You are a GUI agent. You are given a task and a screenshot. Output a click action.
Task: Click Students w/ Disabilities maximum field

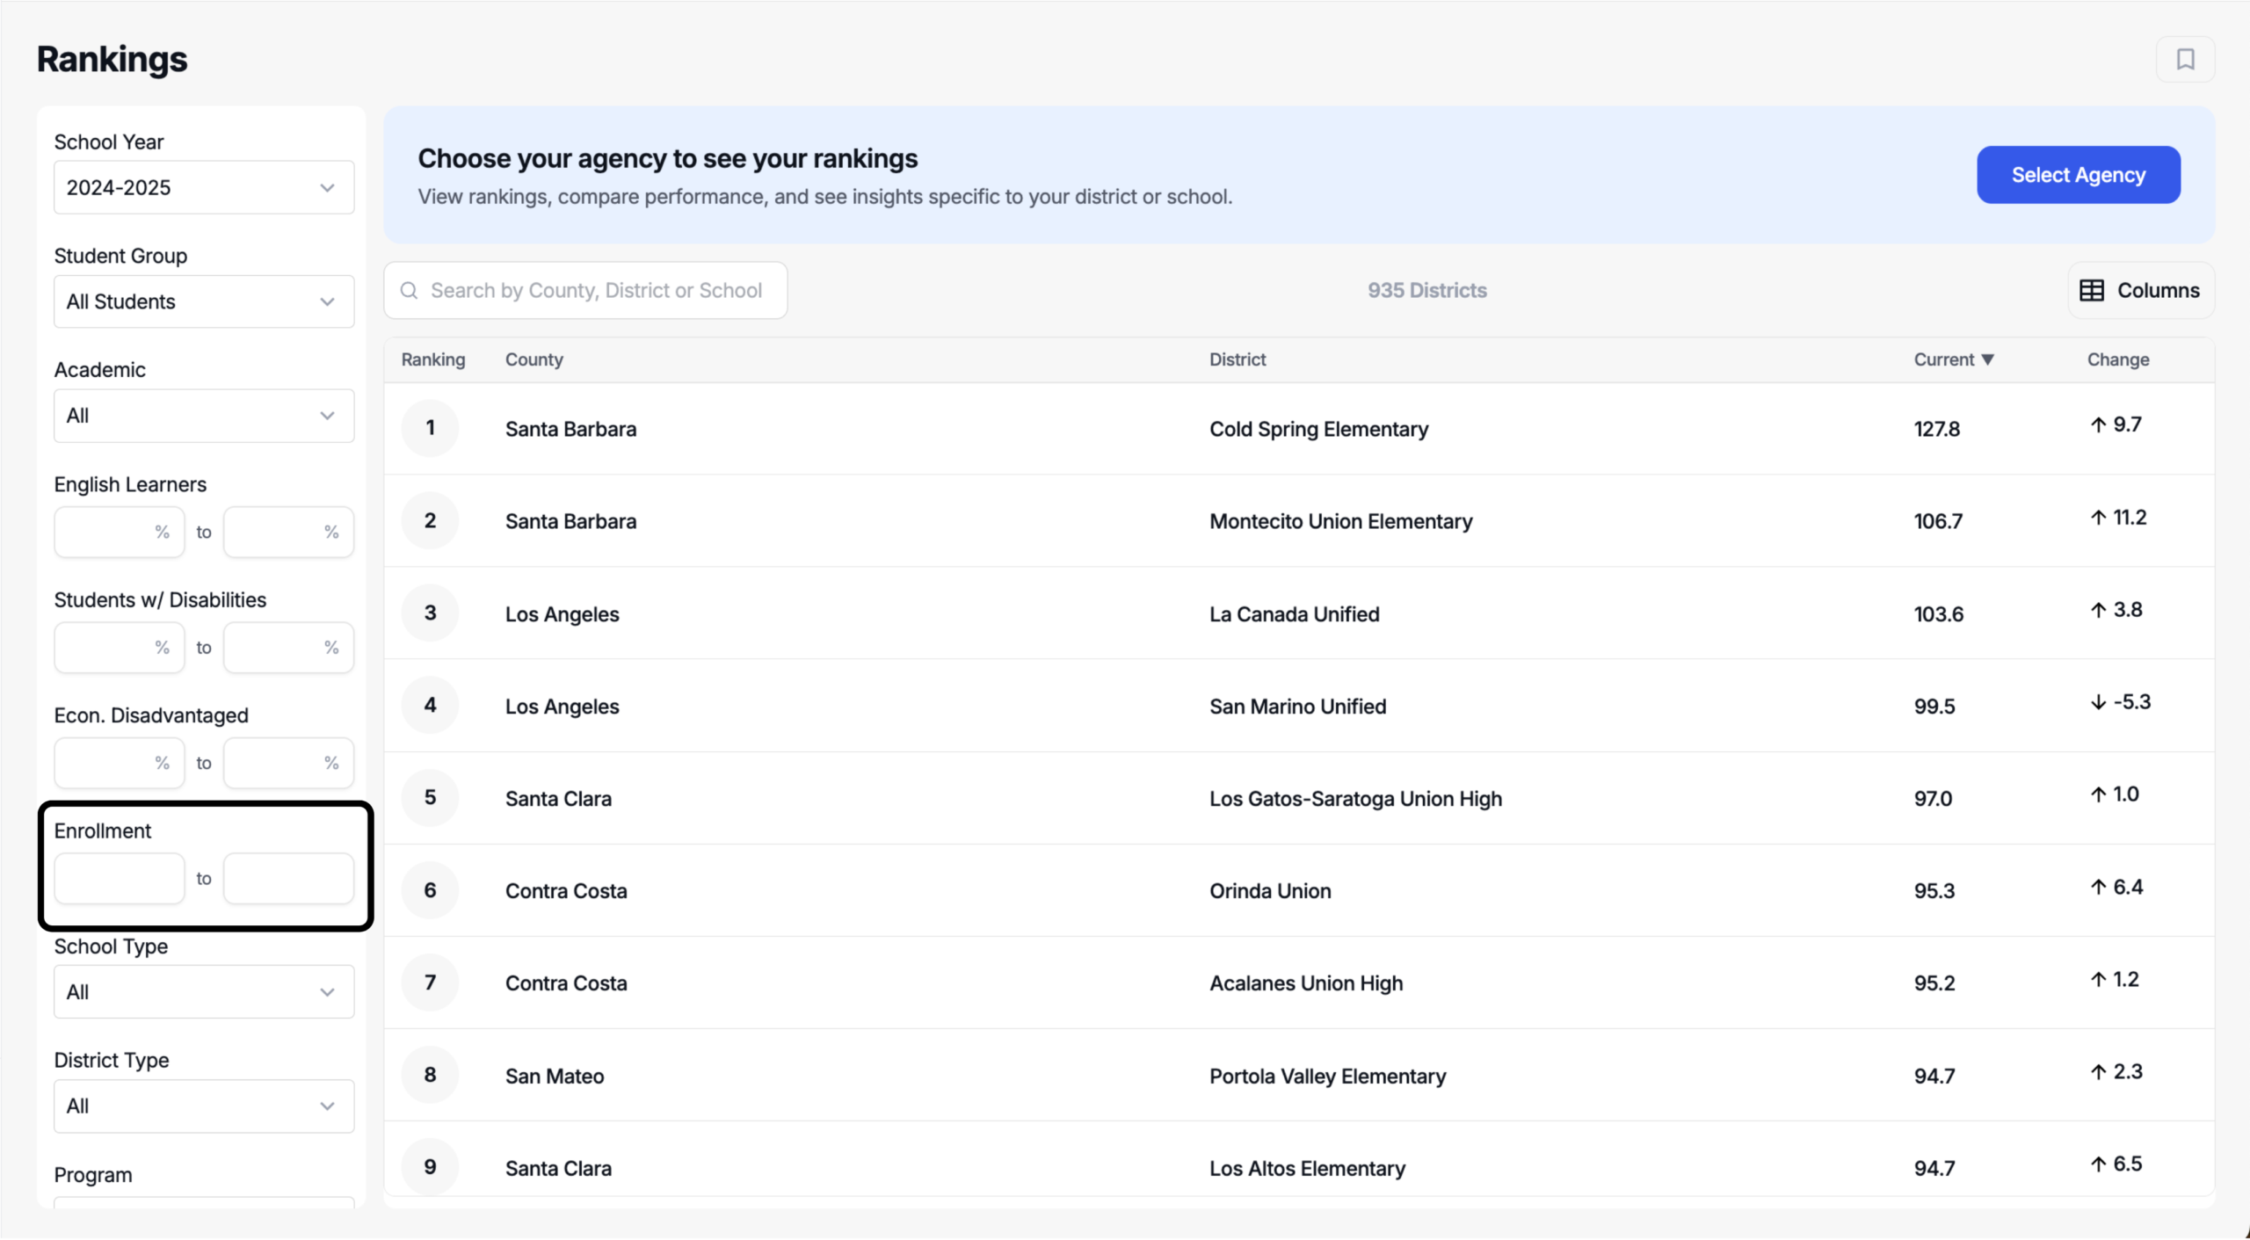[x=288, y=648]
